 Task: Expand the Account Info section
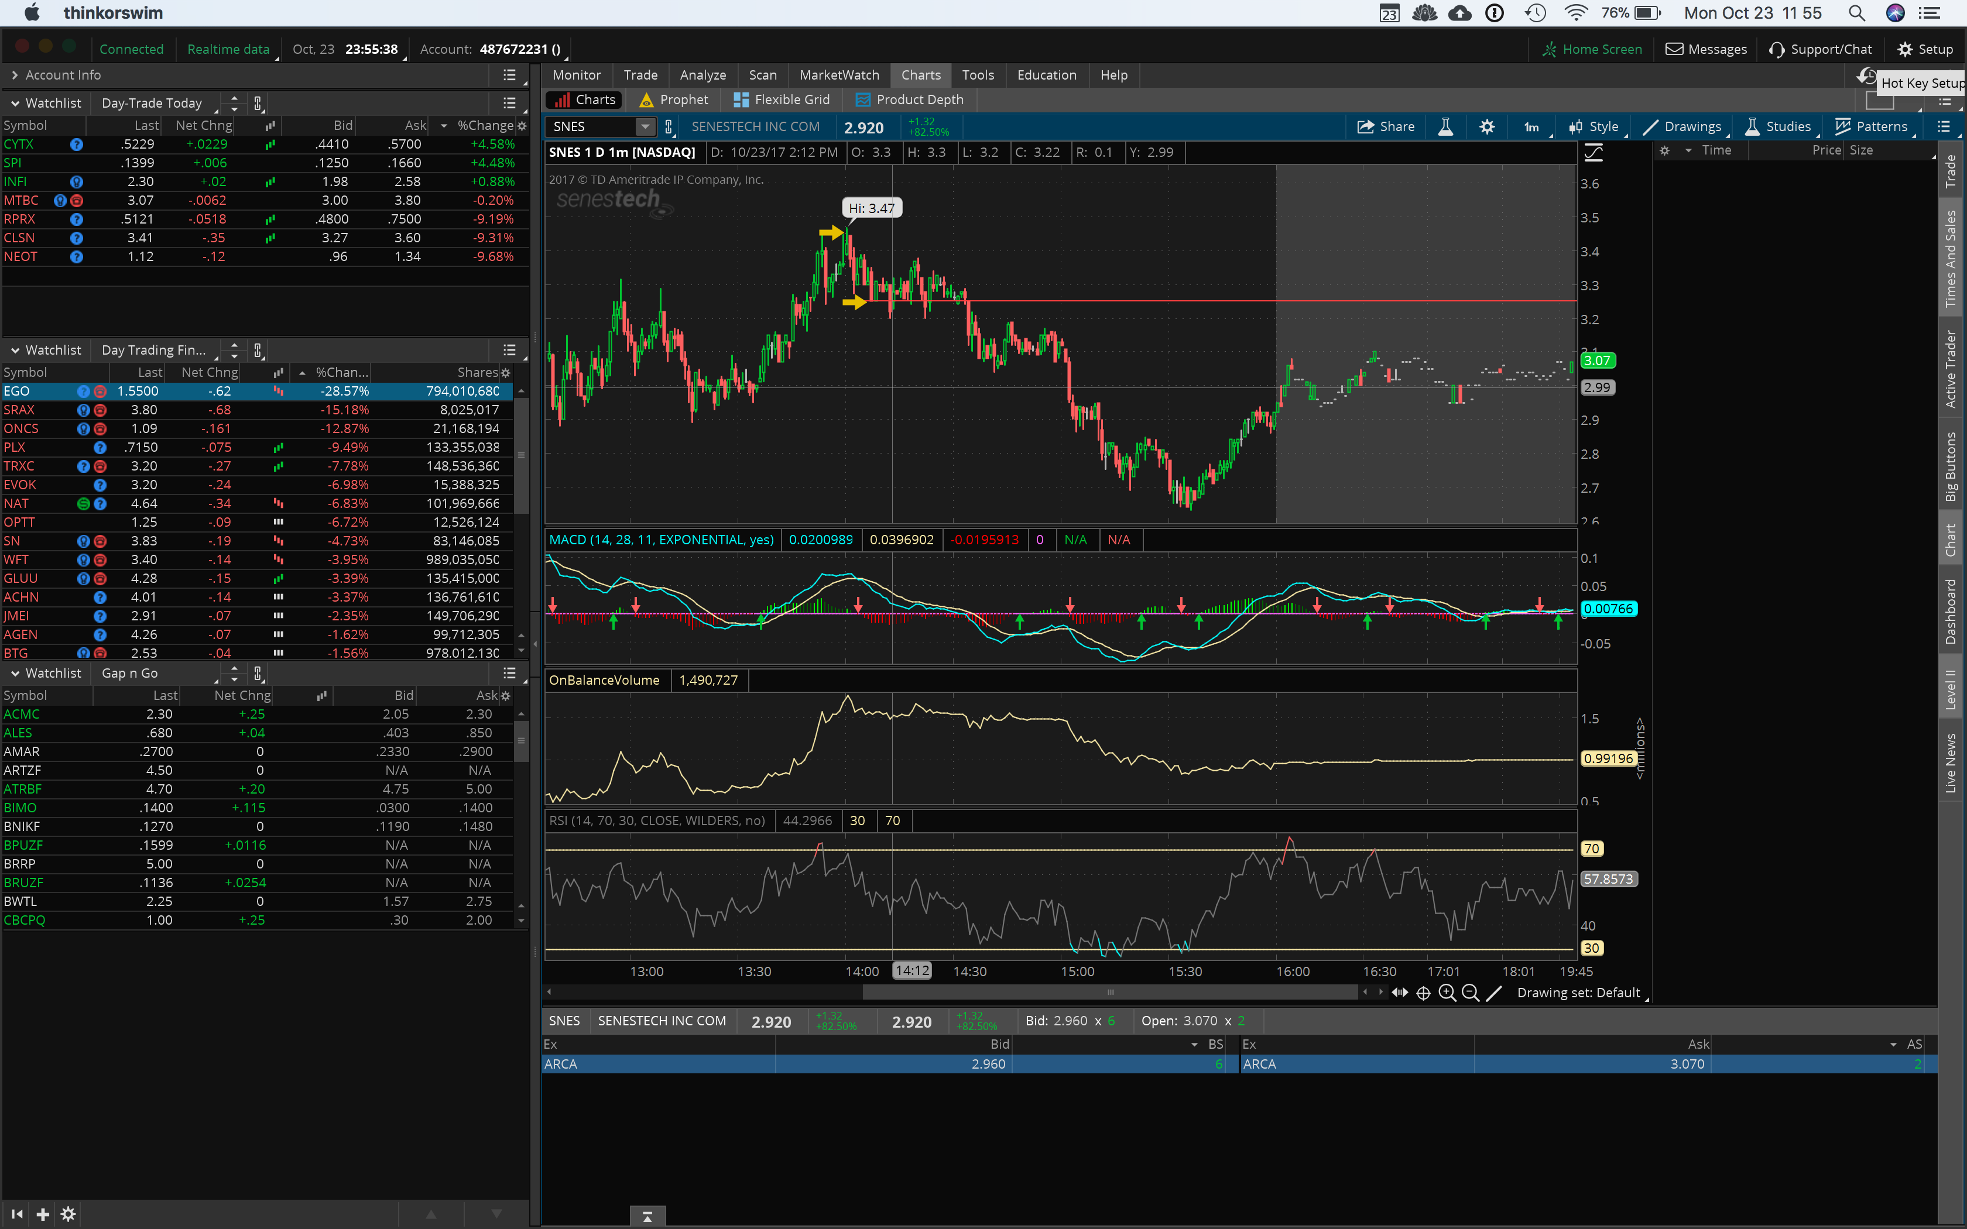pyautogui.click(x=15, y=75)
